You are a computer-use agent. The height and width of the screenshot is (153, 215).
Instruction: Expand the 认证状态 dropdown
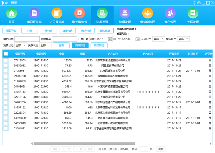160,39
